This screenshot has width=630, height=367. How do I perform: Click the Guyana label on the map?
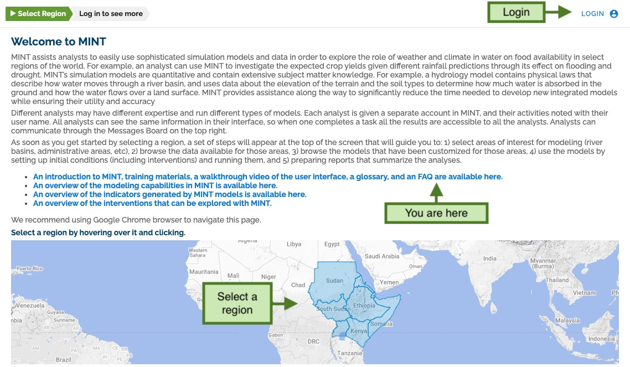pos(55,312)
